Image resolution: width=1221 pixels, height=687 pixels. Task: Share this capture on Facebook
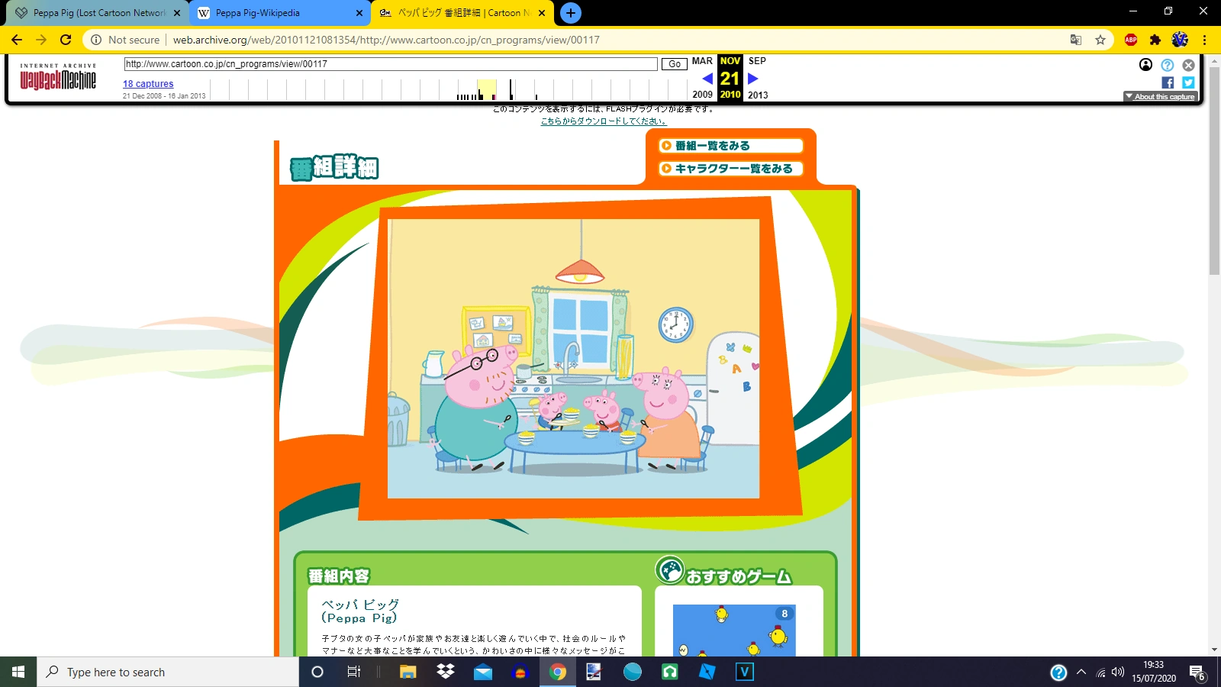(1168, 82)
